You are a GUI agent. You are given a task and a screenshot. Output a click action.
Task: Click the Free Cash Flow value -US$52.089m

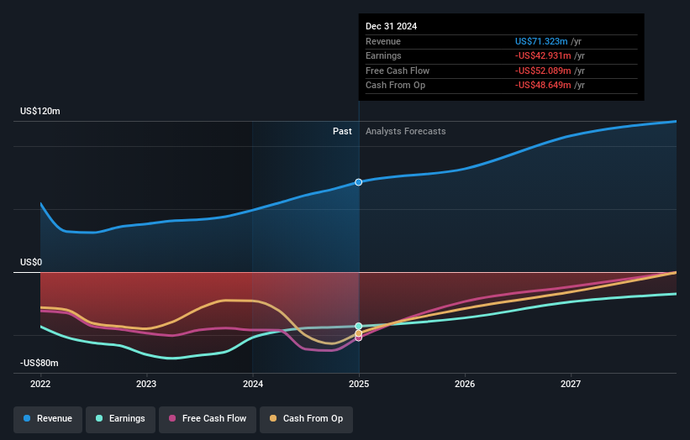[x=543, y=71]
